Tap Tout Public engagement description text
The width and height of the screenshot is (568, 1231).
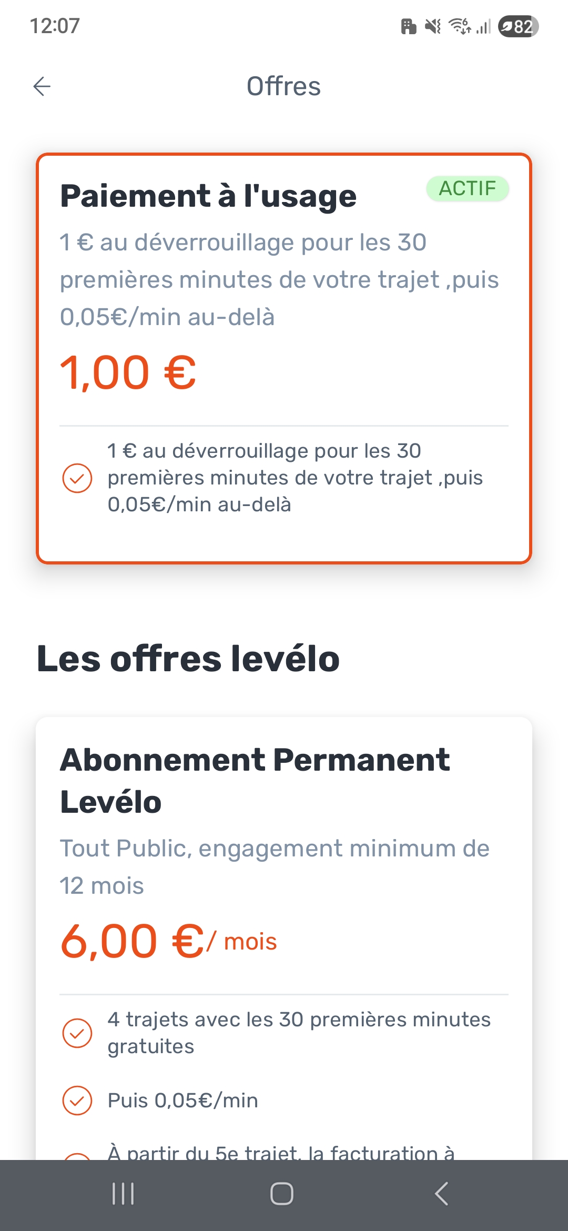click(274, 866)
